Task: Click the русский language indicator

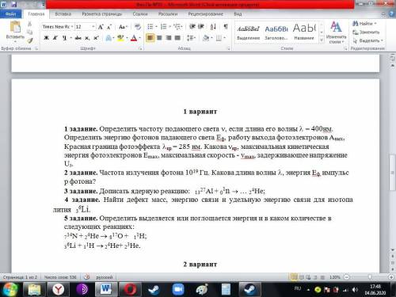Action: [105, 277]
